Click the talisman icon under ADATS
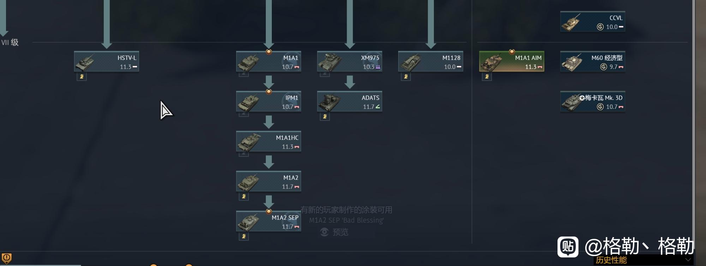This screenshot has height=266, width=706. [325, 116]
